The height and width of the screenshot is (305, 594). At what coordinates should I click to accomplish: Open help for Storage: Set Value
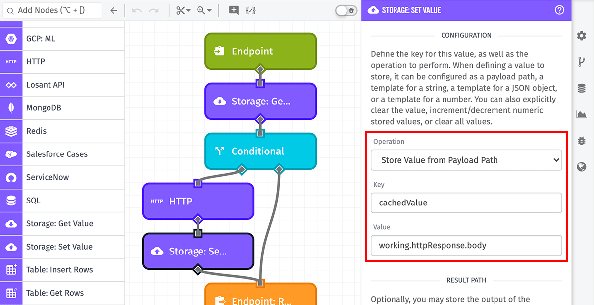coord(559,10)
